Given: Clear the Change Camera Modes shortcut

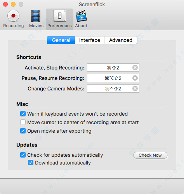Looking at the screenshot, I should (135, 88).
